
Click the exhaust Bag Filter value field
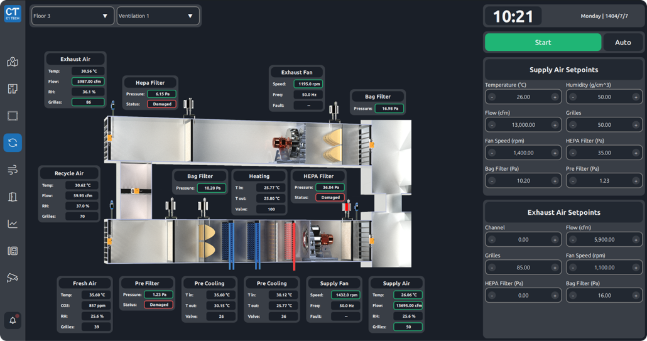(x=604, y=296)
